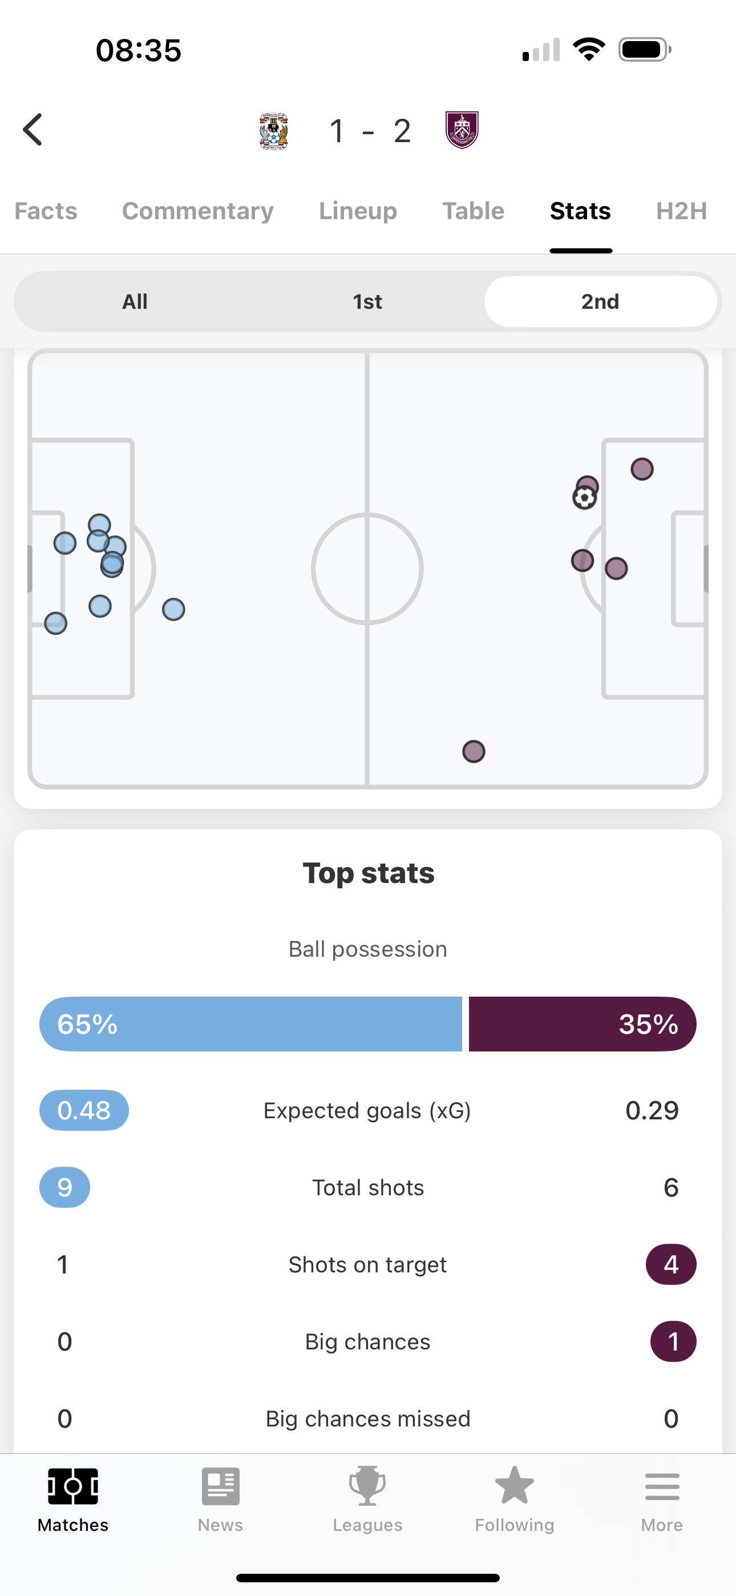736x1596 pixels.
Task: Tap the 1 - 2 match score
Action: (369, 131)
